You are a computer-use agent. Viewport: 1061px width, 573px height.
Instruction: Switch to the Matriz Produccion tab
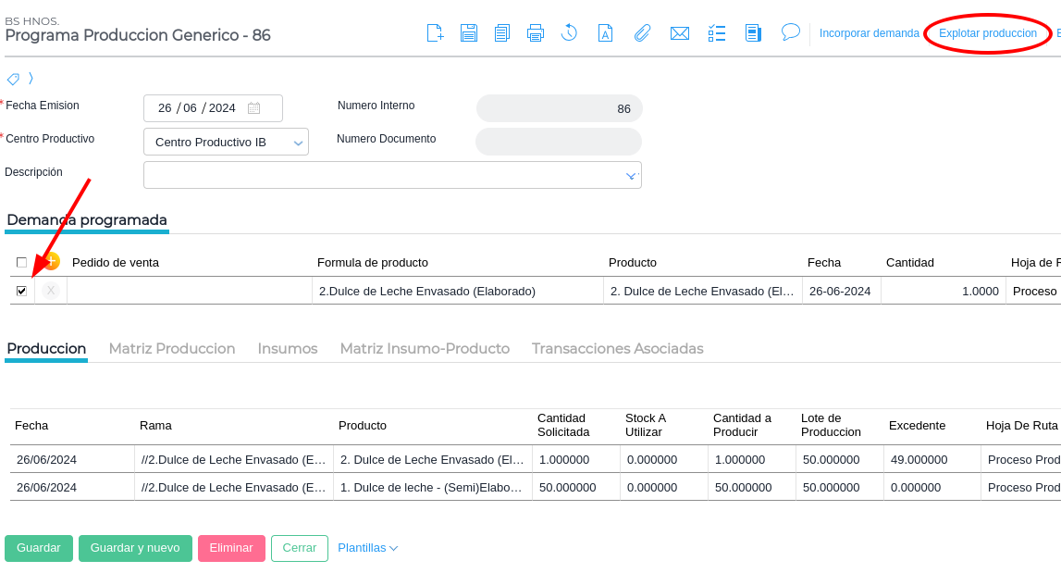pos(172,348)
